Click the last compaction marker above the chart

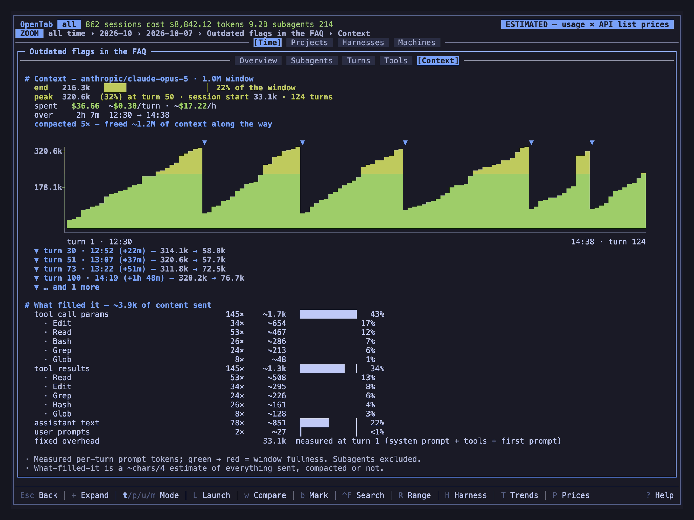tap(592, 143)
